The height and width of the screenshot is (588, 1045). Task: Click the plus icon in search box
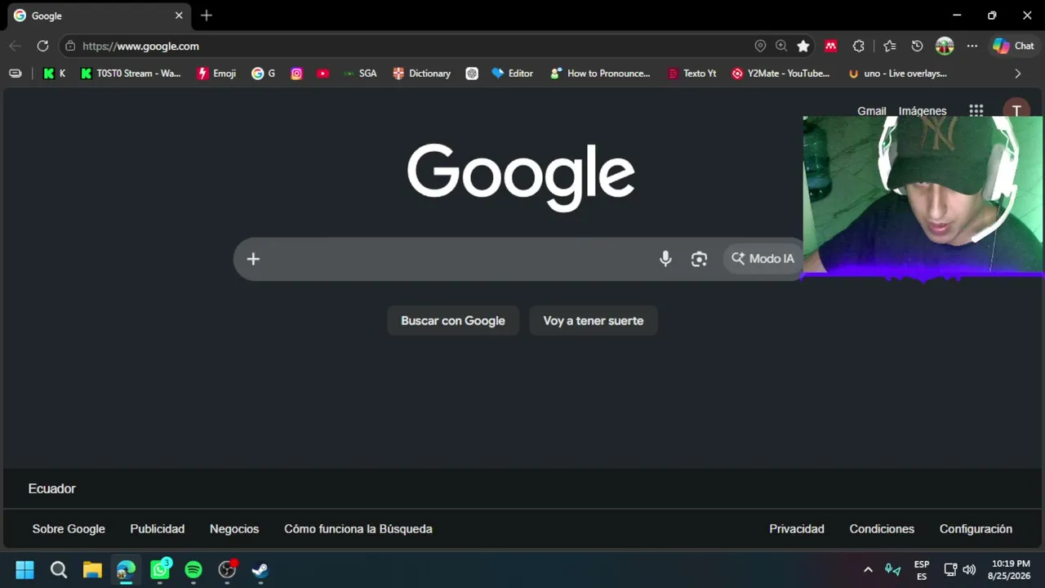pos(253,259)
